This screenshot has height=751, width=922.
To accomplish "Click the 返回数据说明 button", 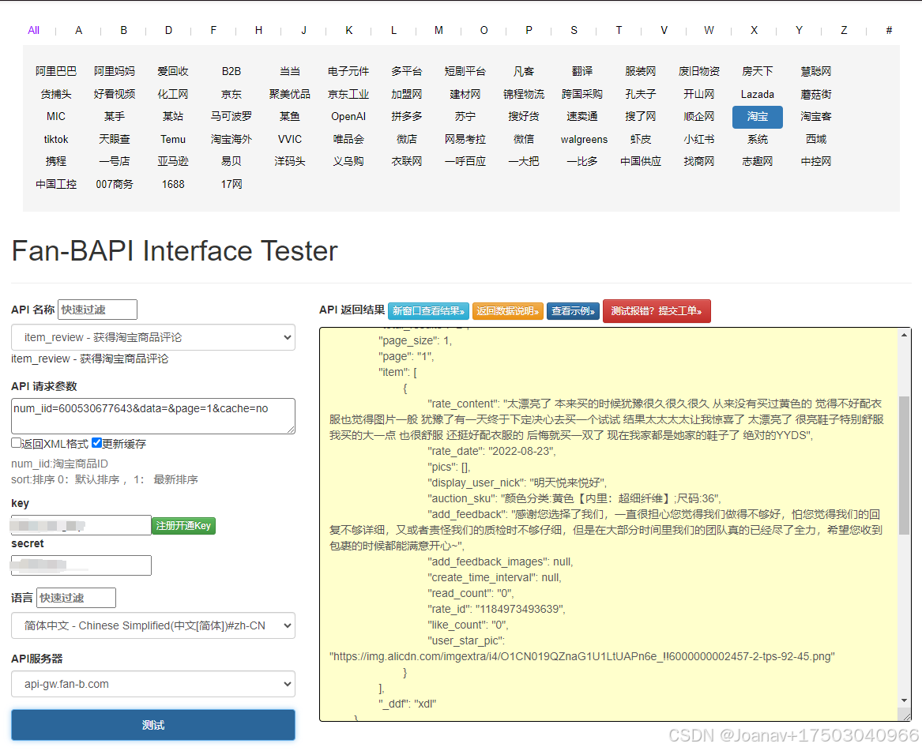I will [508, 311].
